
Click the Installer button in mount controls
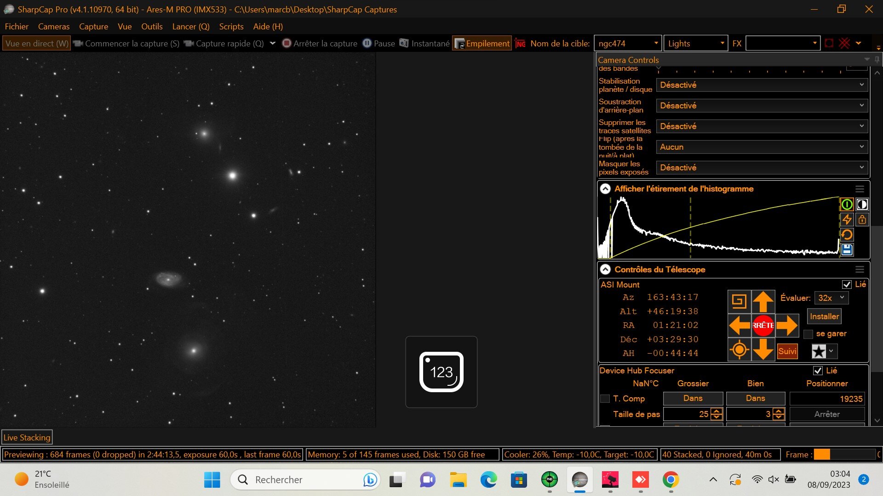824,316
